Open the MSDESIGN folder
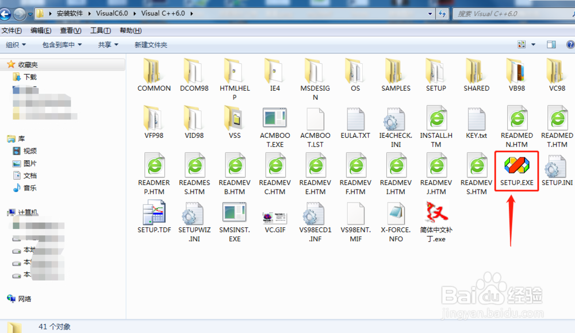The height and width of the screenshot is (333, 575). [x=315, y=79]
